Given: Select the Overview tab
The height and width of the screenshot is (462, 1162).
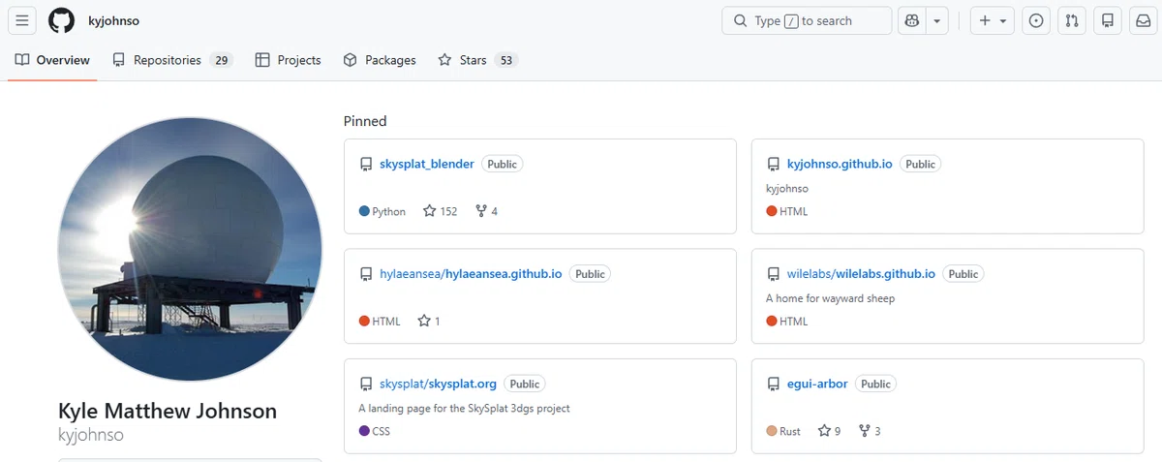Looking at the screenshot, I should (x=52, y=60).
